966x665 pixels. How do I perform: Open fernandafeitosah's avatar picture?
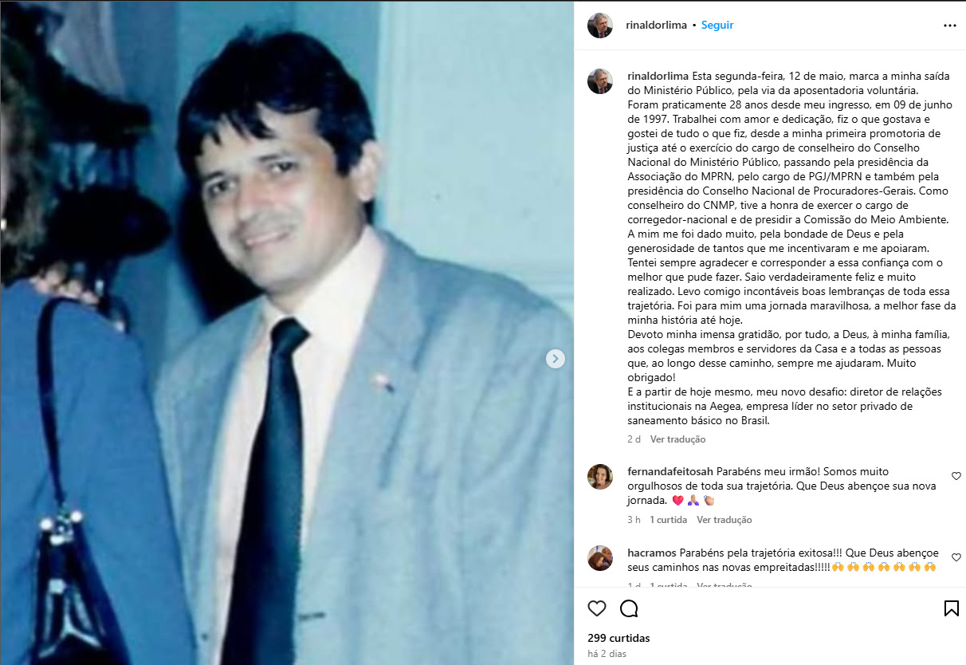click(x=600, y=477)
